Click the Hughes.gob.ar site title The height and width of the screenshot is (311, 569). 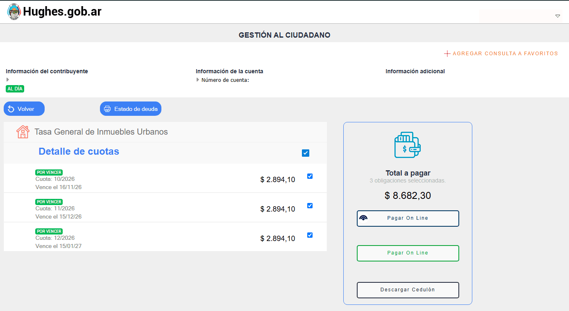62,11
